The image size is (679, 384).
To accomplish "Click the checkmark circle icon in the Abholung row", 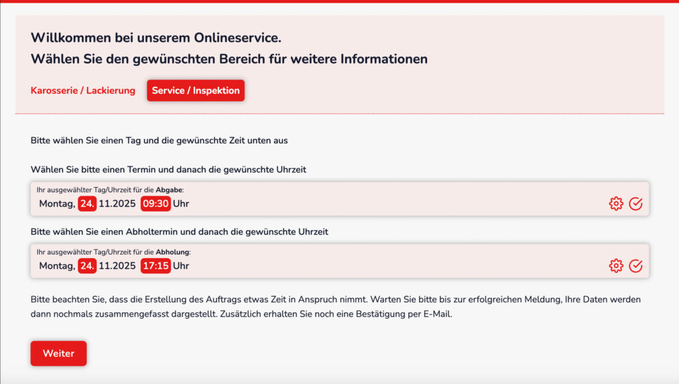I will pos(636,265).
